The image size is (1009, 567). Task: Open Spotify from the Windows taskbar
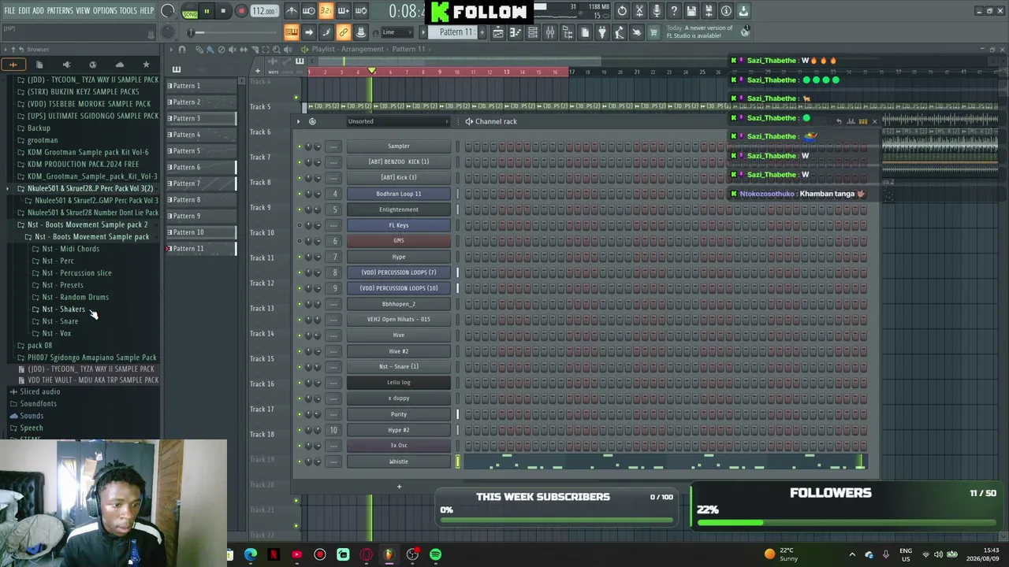point(436,554)
